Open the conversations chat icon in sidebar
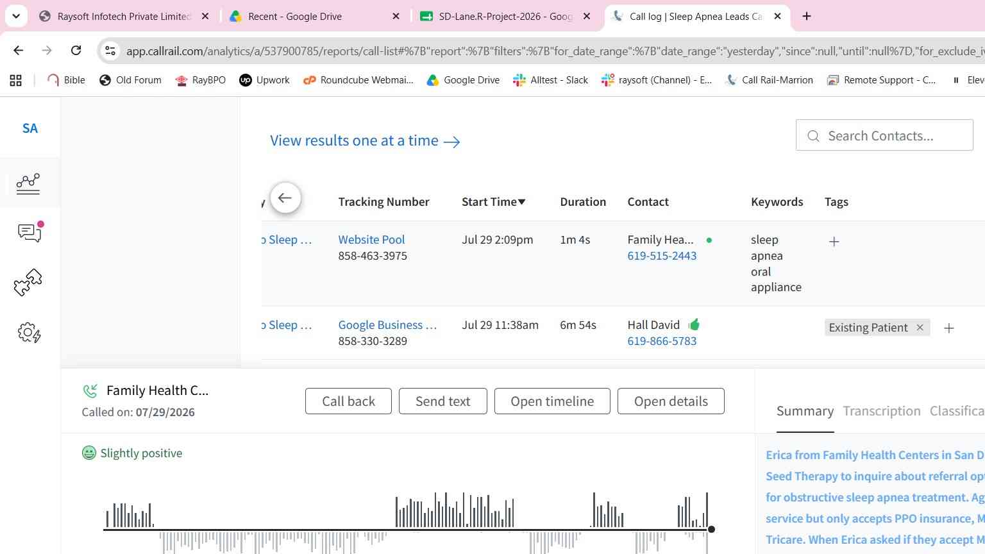Image resolution: width=985 pixels, height=554 pixels. click(29, 232)
